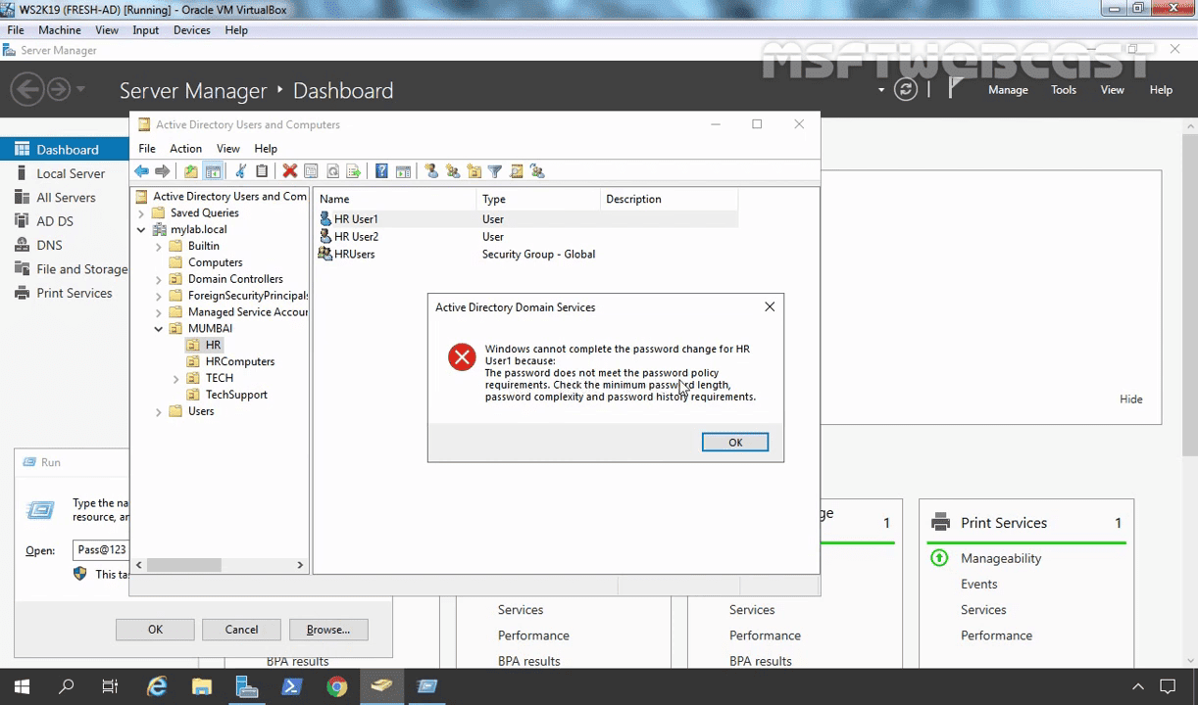Click Internet Explorer taskbar icon
The image size is (1198, 705).
tap(157, 686)
